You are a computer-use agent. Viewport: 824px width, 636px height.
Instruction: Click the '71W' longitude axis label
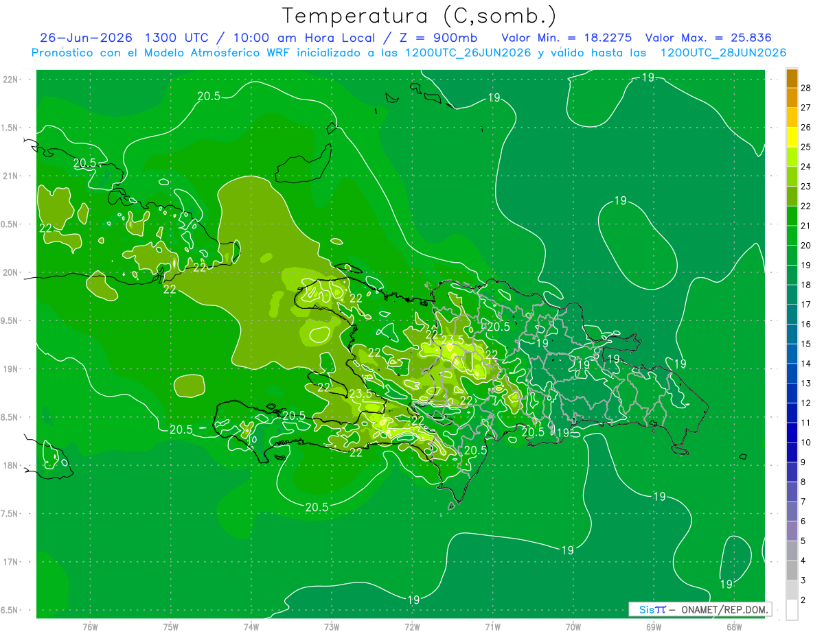point(492,626)
